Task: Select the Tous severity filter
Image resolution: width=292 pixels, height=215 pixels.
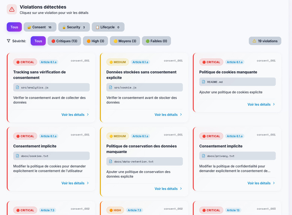Action: (38, 41)
